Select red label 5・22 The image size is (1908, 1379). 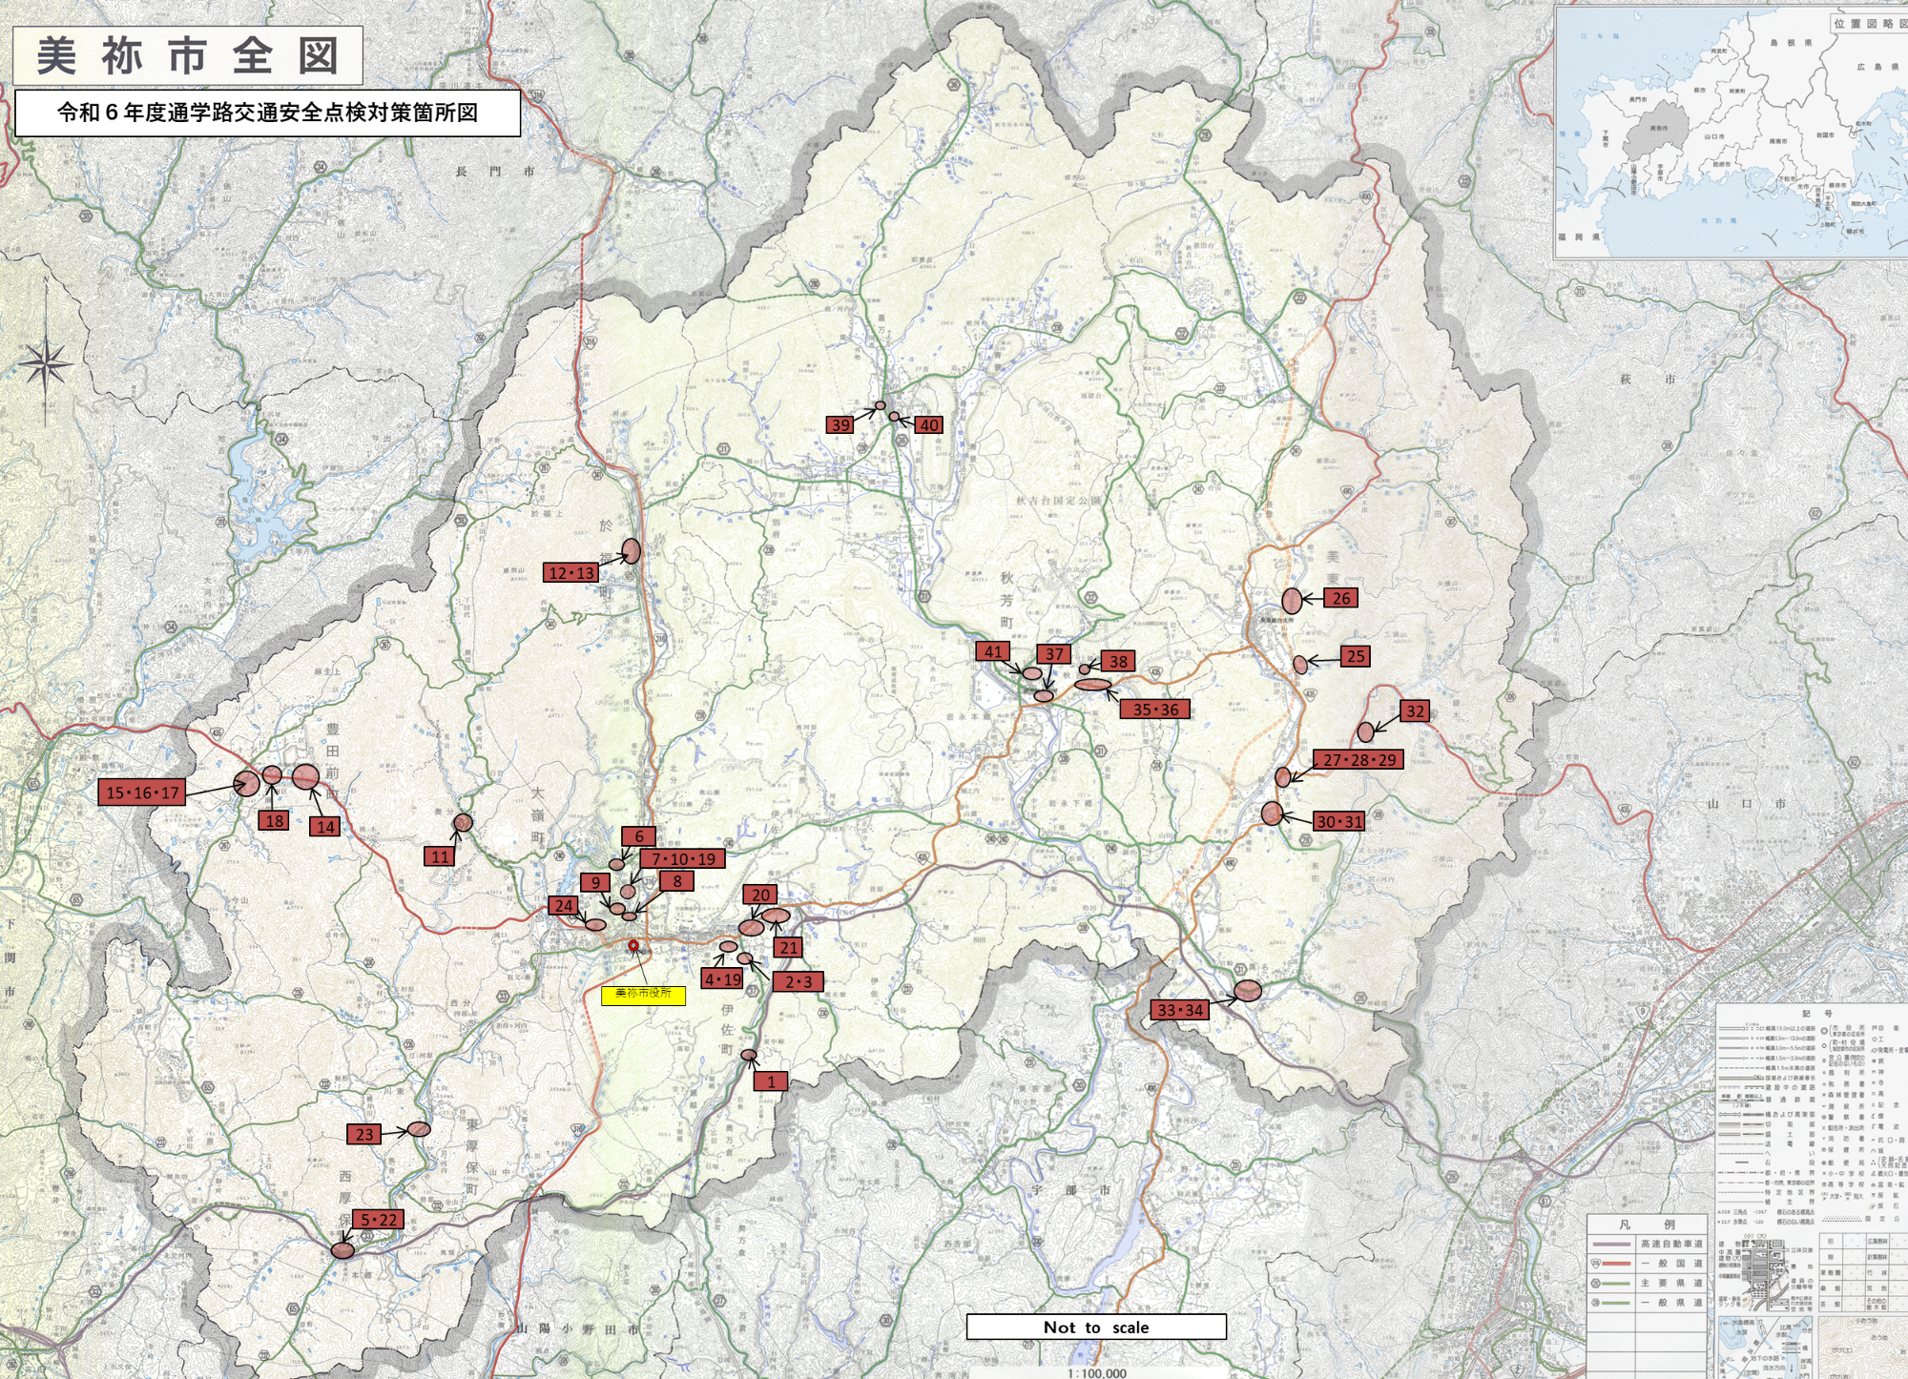pos(379,1220)
